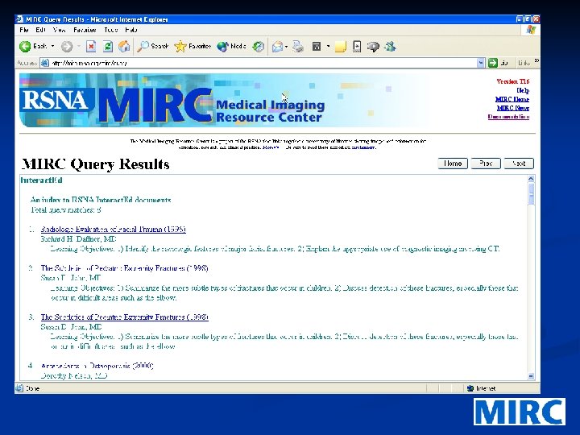Image resolution: width=580 pixels, height=435 pixels.
Task: Click the Internet Explorer title bar icon
Action: [x=19, y=19]
